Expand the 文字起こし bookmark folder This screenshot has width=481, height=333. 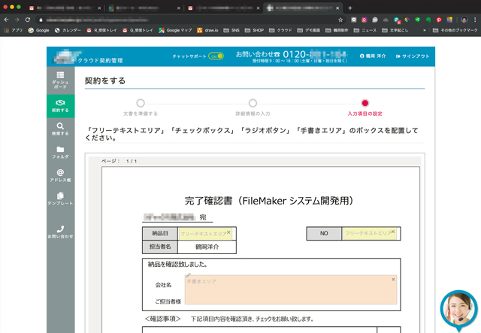pyautogui.click(x=395, y=30)
